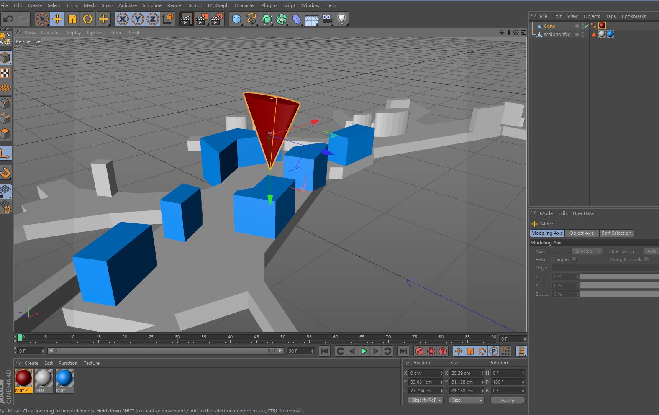Open the MoGraph menu
659x415 pixels.
coord(218,5)
